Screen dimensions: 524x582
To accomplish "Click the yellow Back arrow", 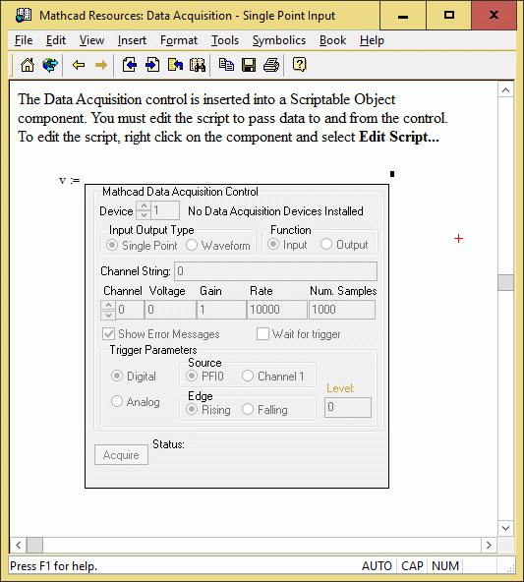I will (79, 65).
